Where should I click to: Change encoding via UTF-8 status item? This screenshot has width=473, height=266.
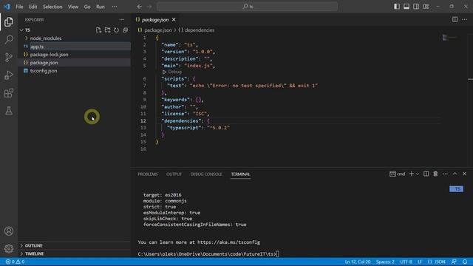coord(406,262)
